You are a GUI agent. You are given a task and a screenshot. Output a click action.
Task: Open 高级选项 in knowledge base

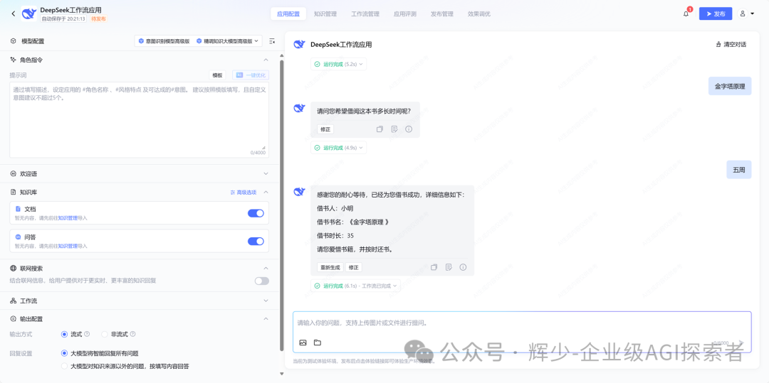tap(244, 193)
